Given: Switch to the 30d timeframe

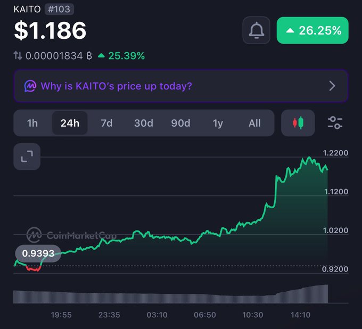Looking at the screenshot, I should [x=144, y=123].
